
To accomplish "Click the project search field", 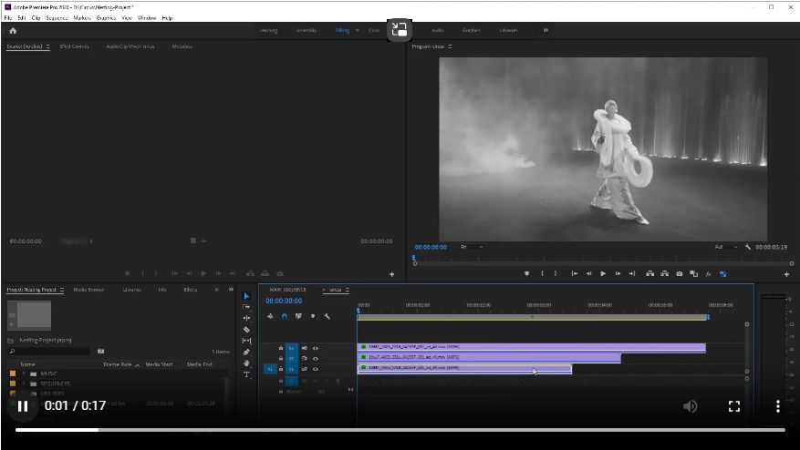I will pyautogui.click(x=48, y=351).
